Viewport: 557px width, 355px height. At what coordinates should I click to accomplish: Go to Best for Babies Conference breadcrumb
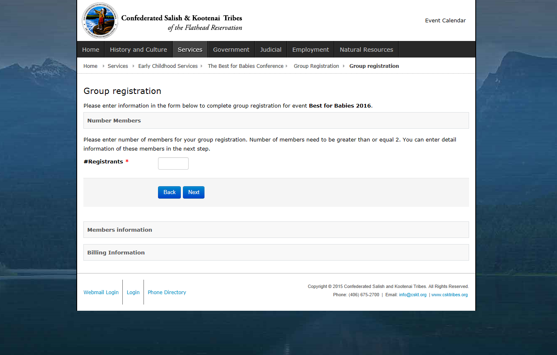246,66
